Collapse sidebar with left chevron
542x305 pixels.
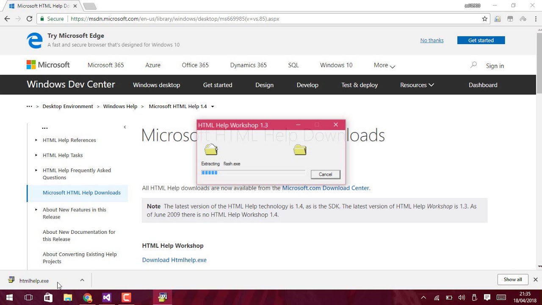click(124, 127)
